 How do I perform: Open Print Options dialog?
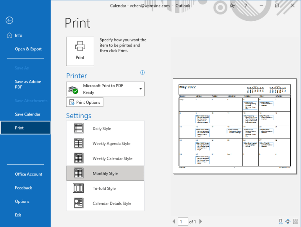[x=85, y=102]
